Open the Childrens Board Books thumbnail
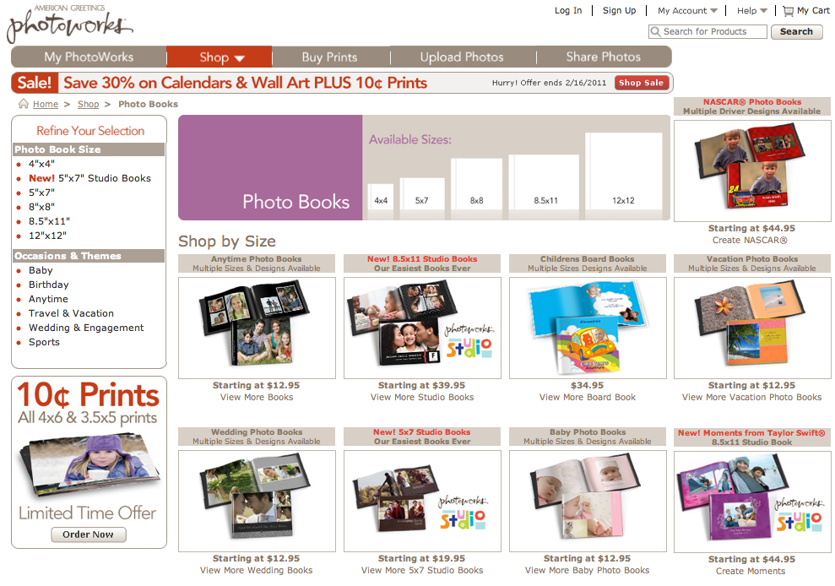This screenshot has height=586, width=835. (588, 328)
